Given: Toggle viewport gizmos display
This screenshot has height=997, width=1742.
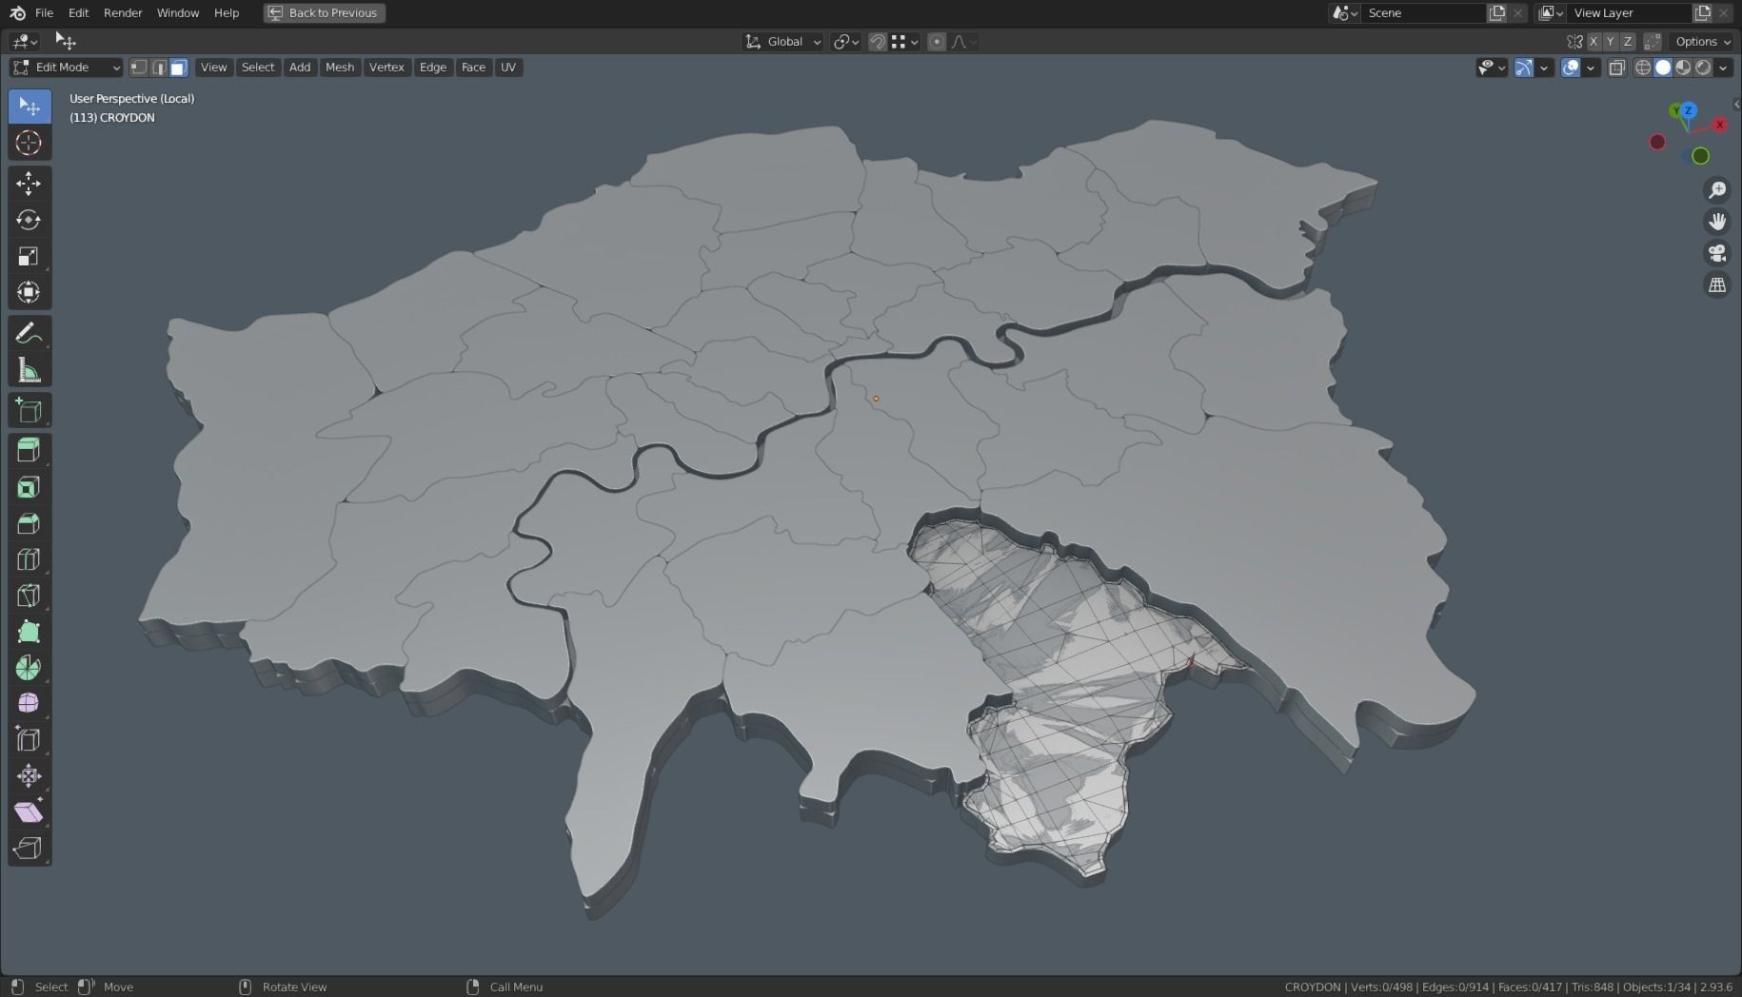Looking at the screenshot, I should coord(1523,68).
